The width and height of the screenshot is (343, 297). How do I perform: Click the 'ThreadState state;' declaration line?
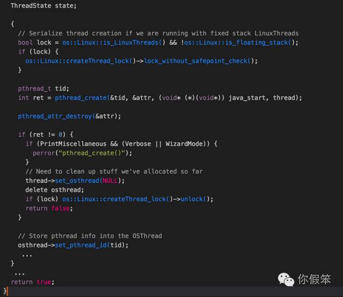44,6
